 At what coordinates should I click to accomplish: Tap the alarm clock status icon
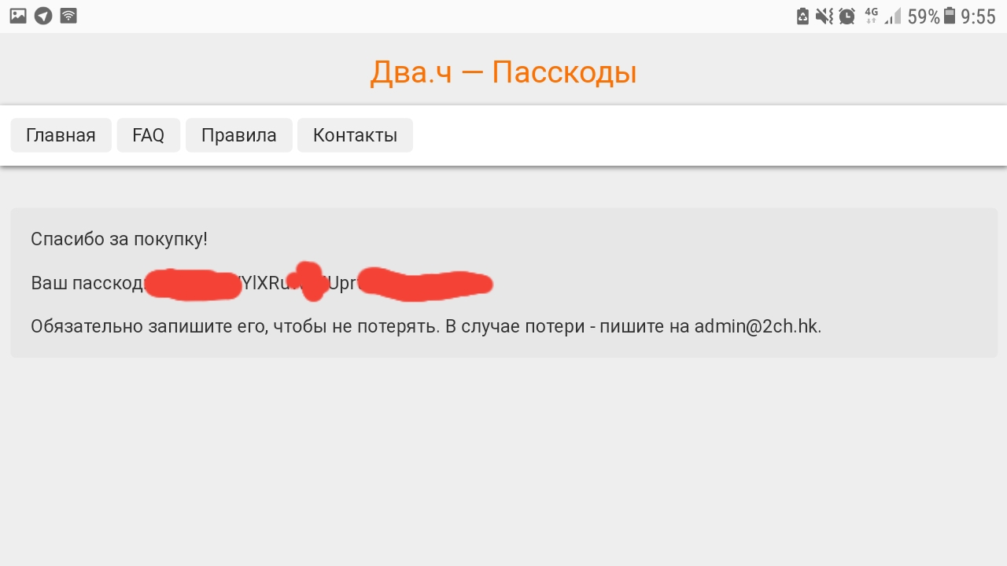click(847, 17)
